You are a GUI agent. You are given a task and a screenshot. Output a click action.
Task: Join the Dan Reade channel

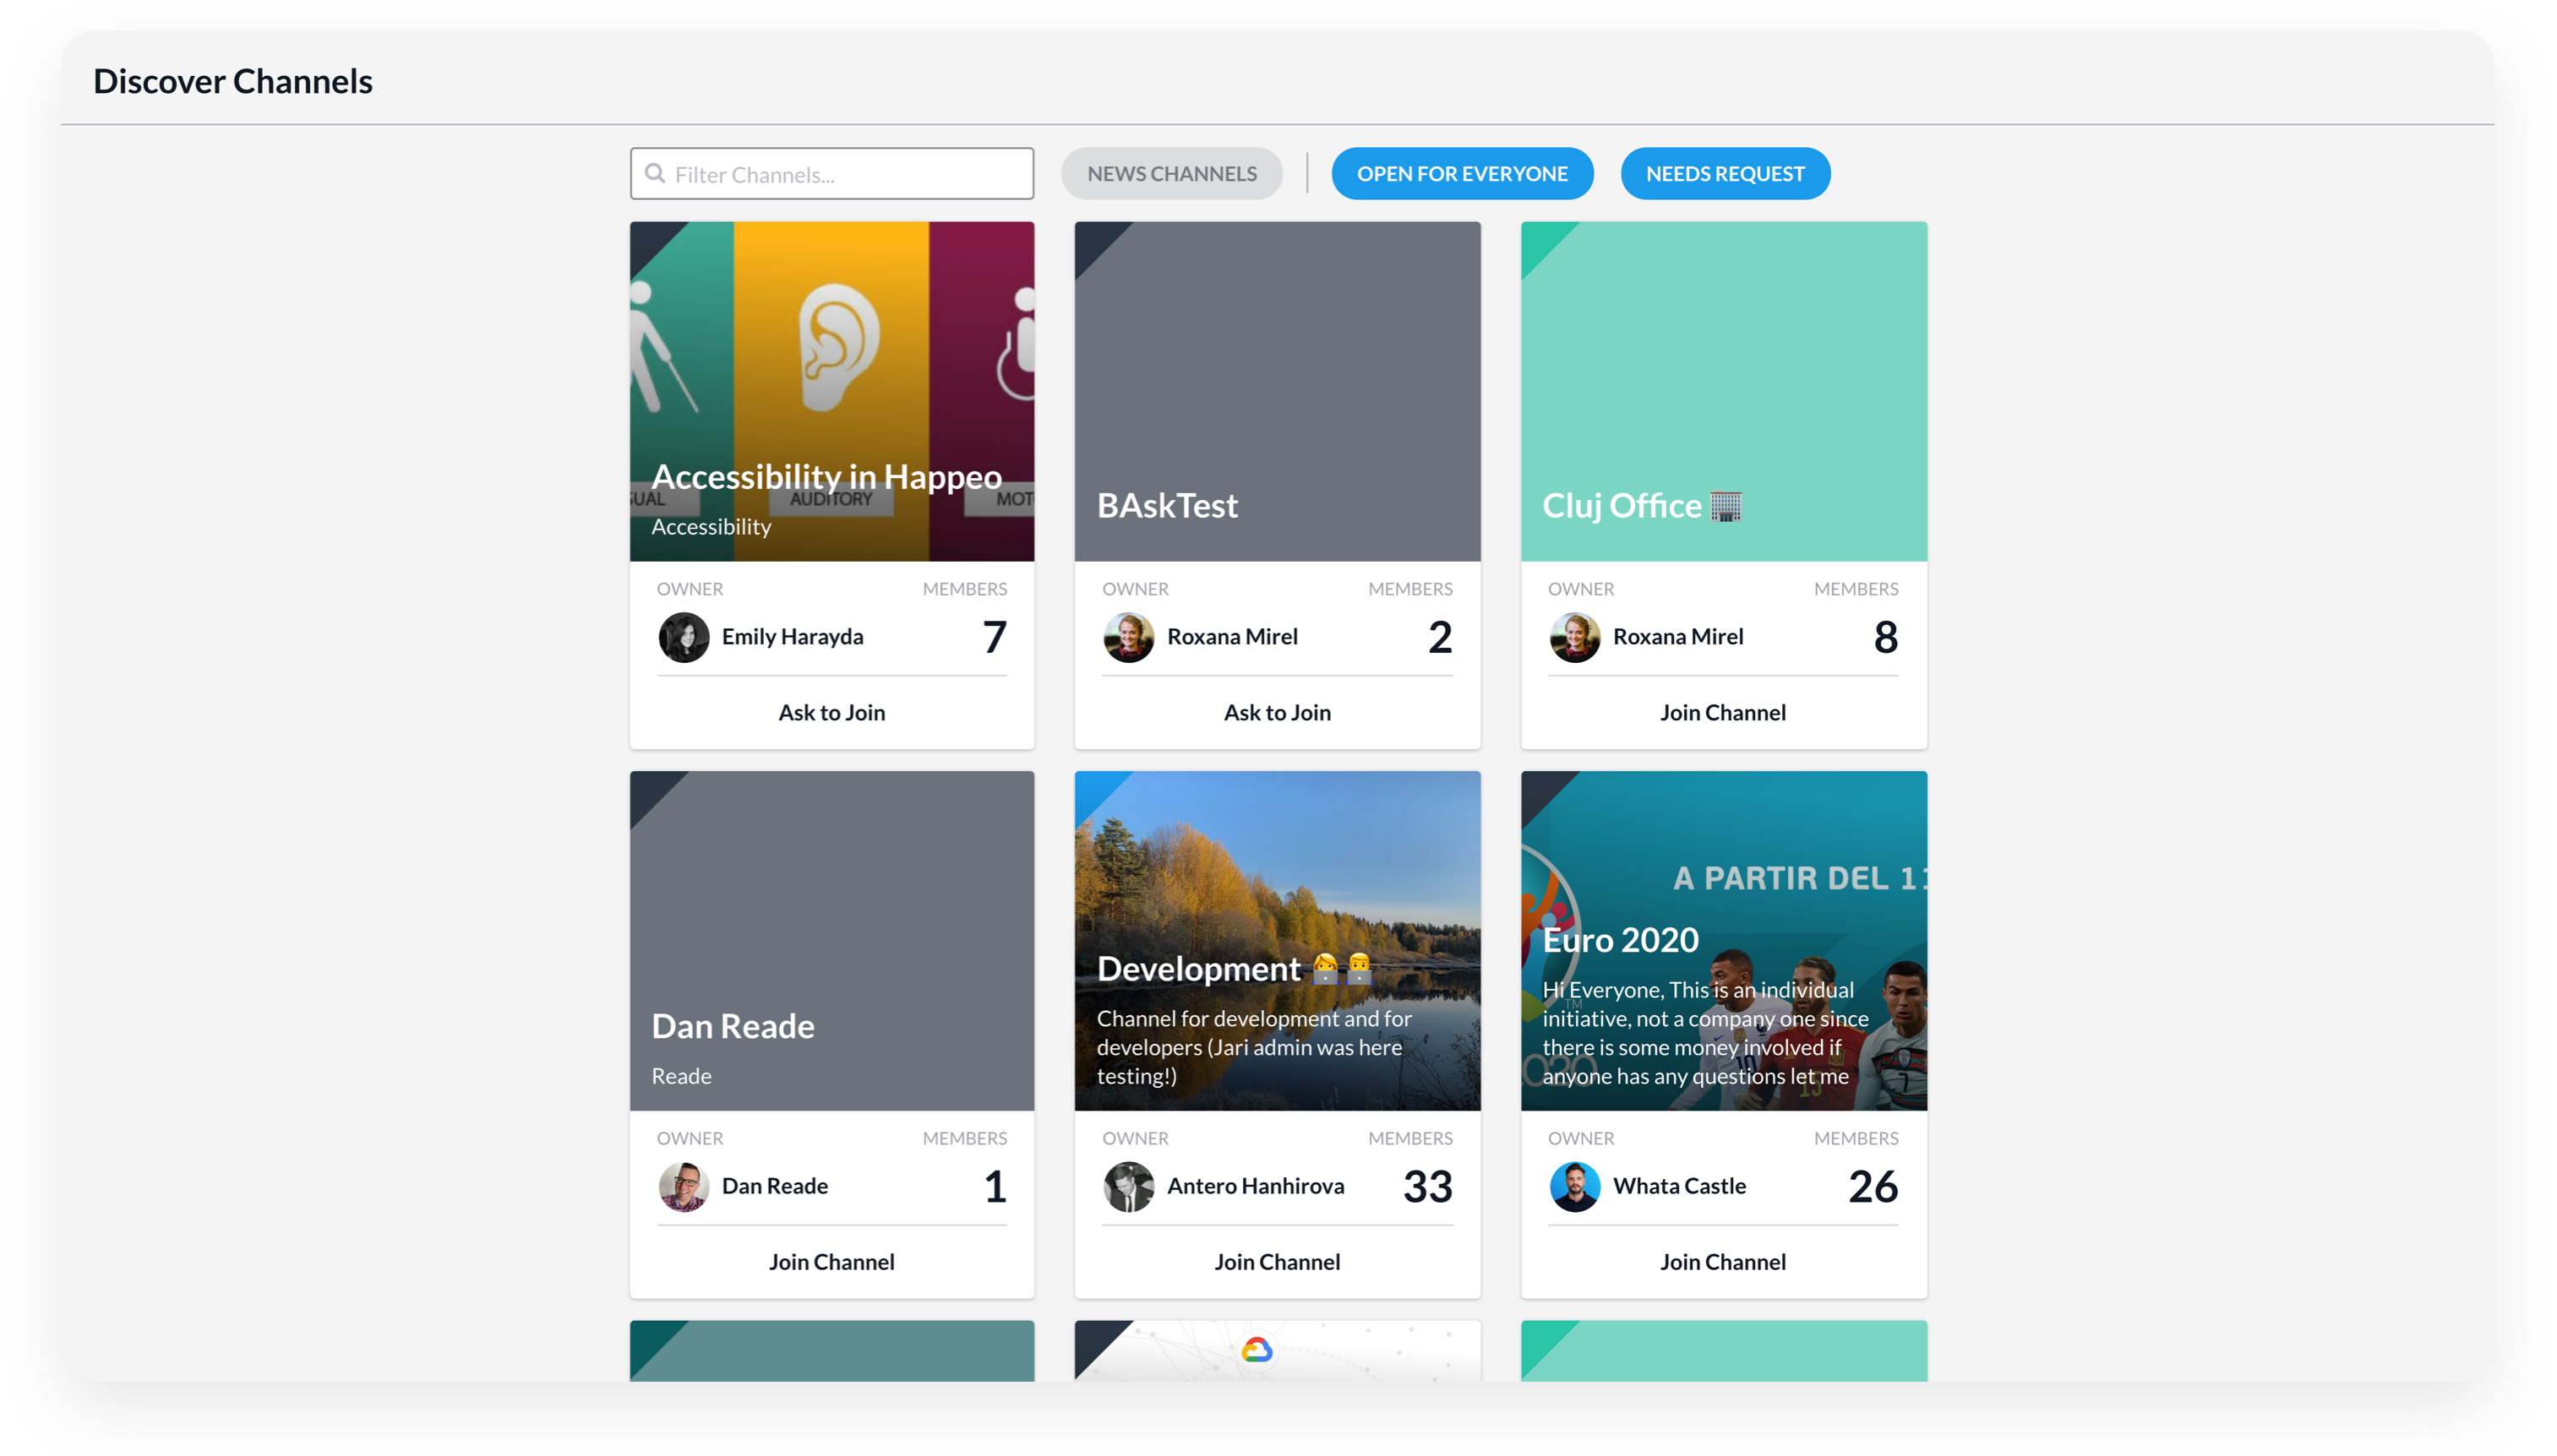(831, 1262)
